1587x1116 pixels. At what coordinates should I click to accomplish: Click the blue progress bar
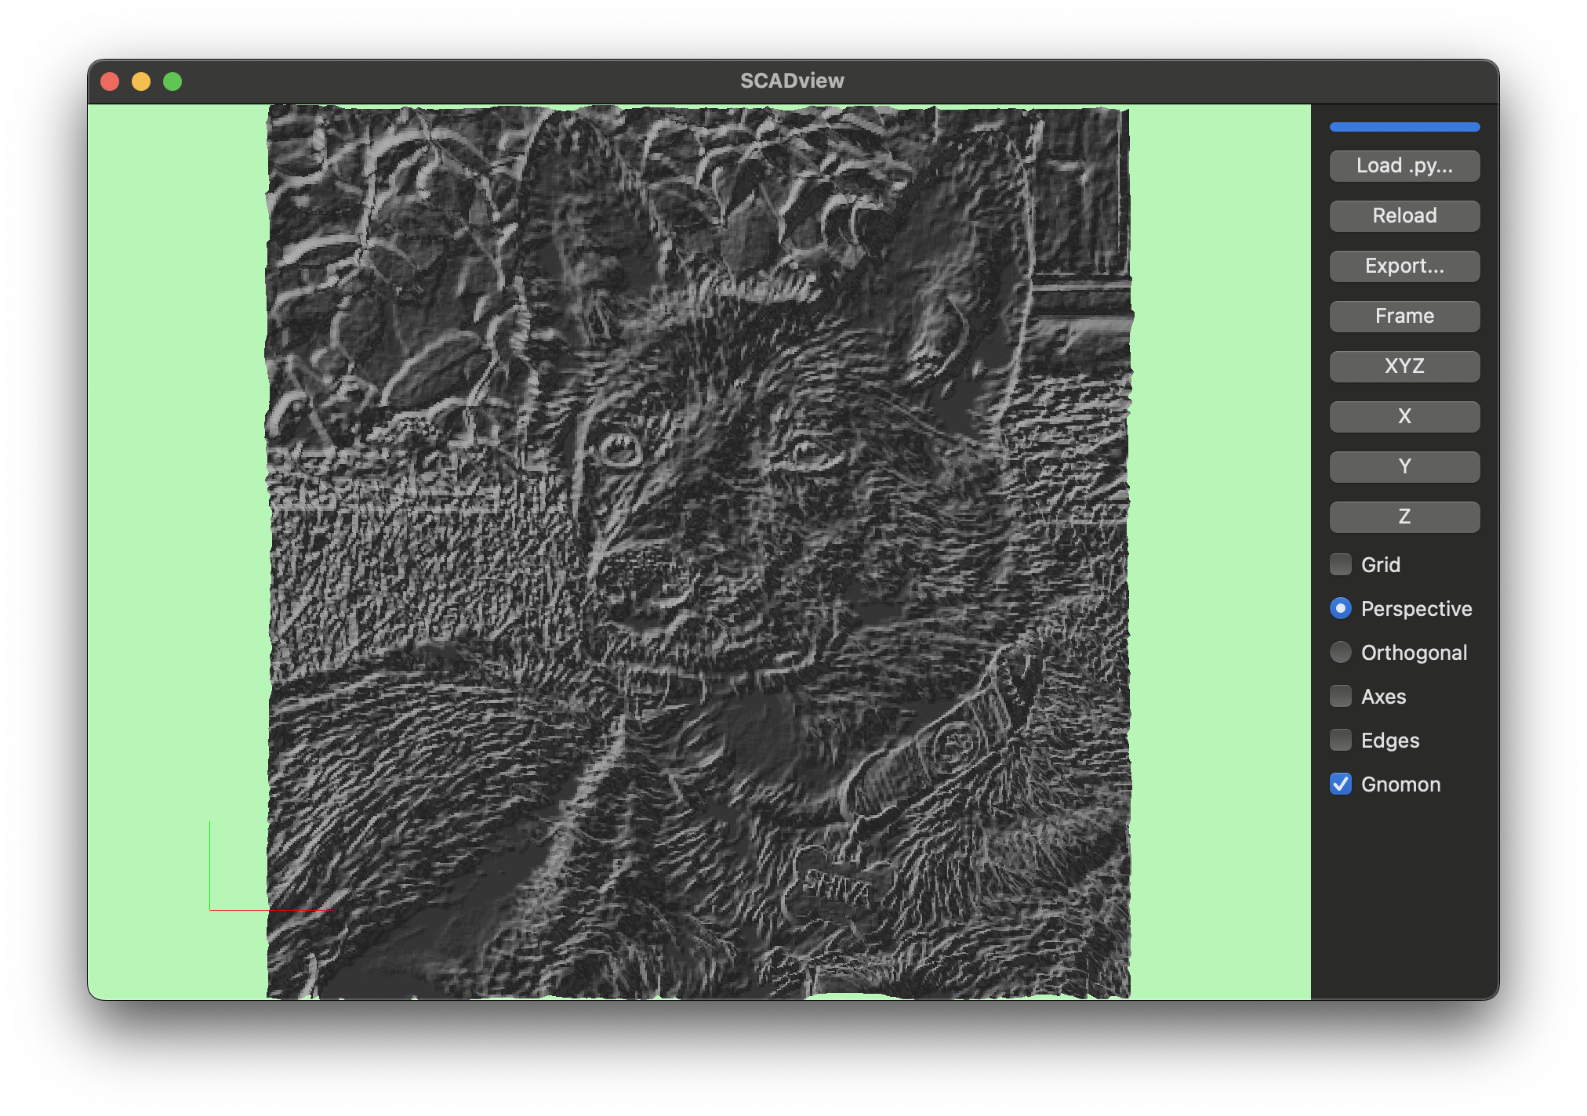tap(1404, 126)
